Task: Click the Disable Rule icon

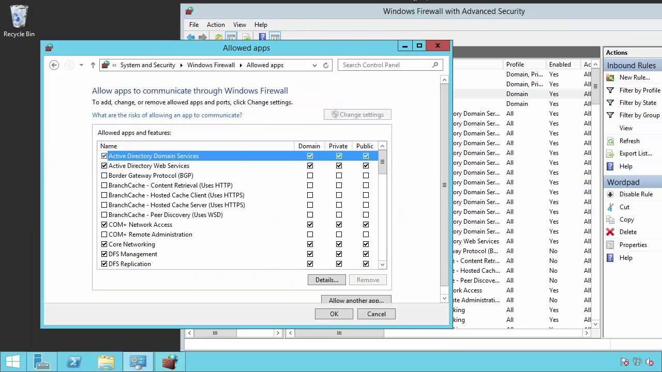Action: (x=610, y=194)
